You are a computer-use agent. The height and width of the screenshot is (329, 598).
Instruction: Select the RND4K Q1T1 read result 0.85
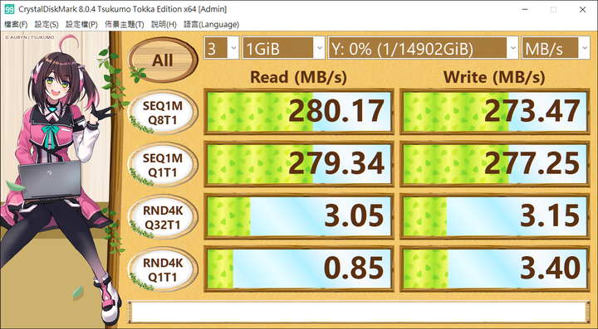click(299, 269)
